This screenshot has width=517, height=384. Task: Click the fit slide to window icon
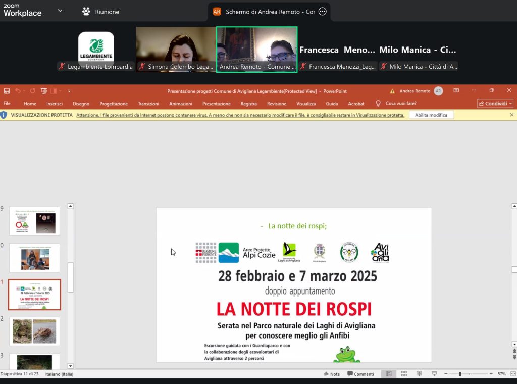pyautogui.click(x=512, y=374)
